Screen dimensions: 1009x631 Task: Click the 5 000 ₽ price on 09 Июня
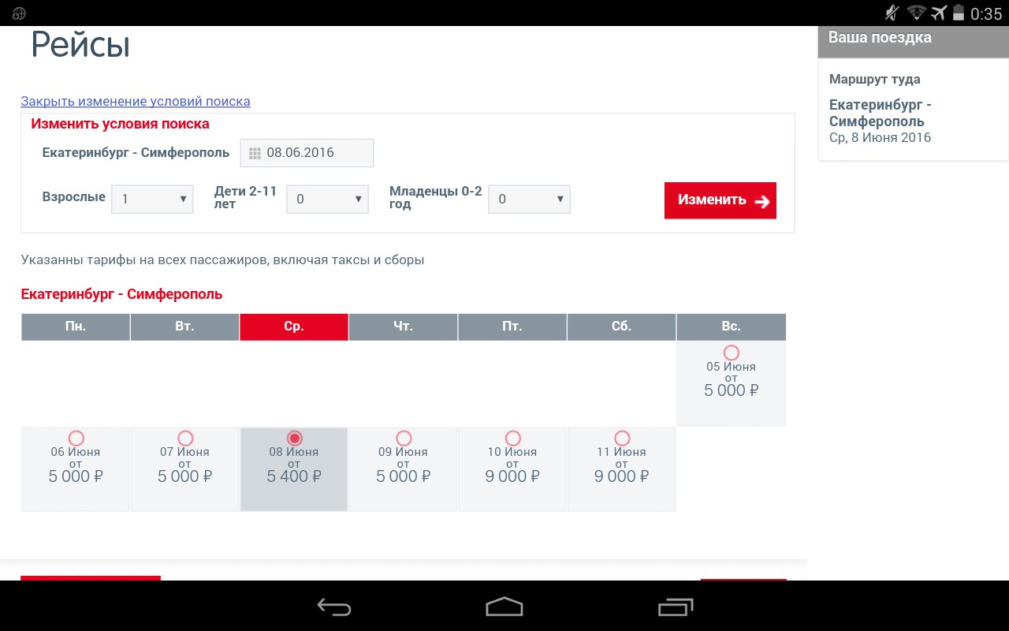(403, 476)
